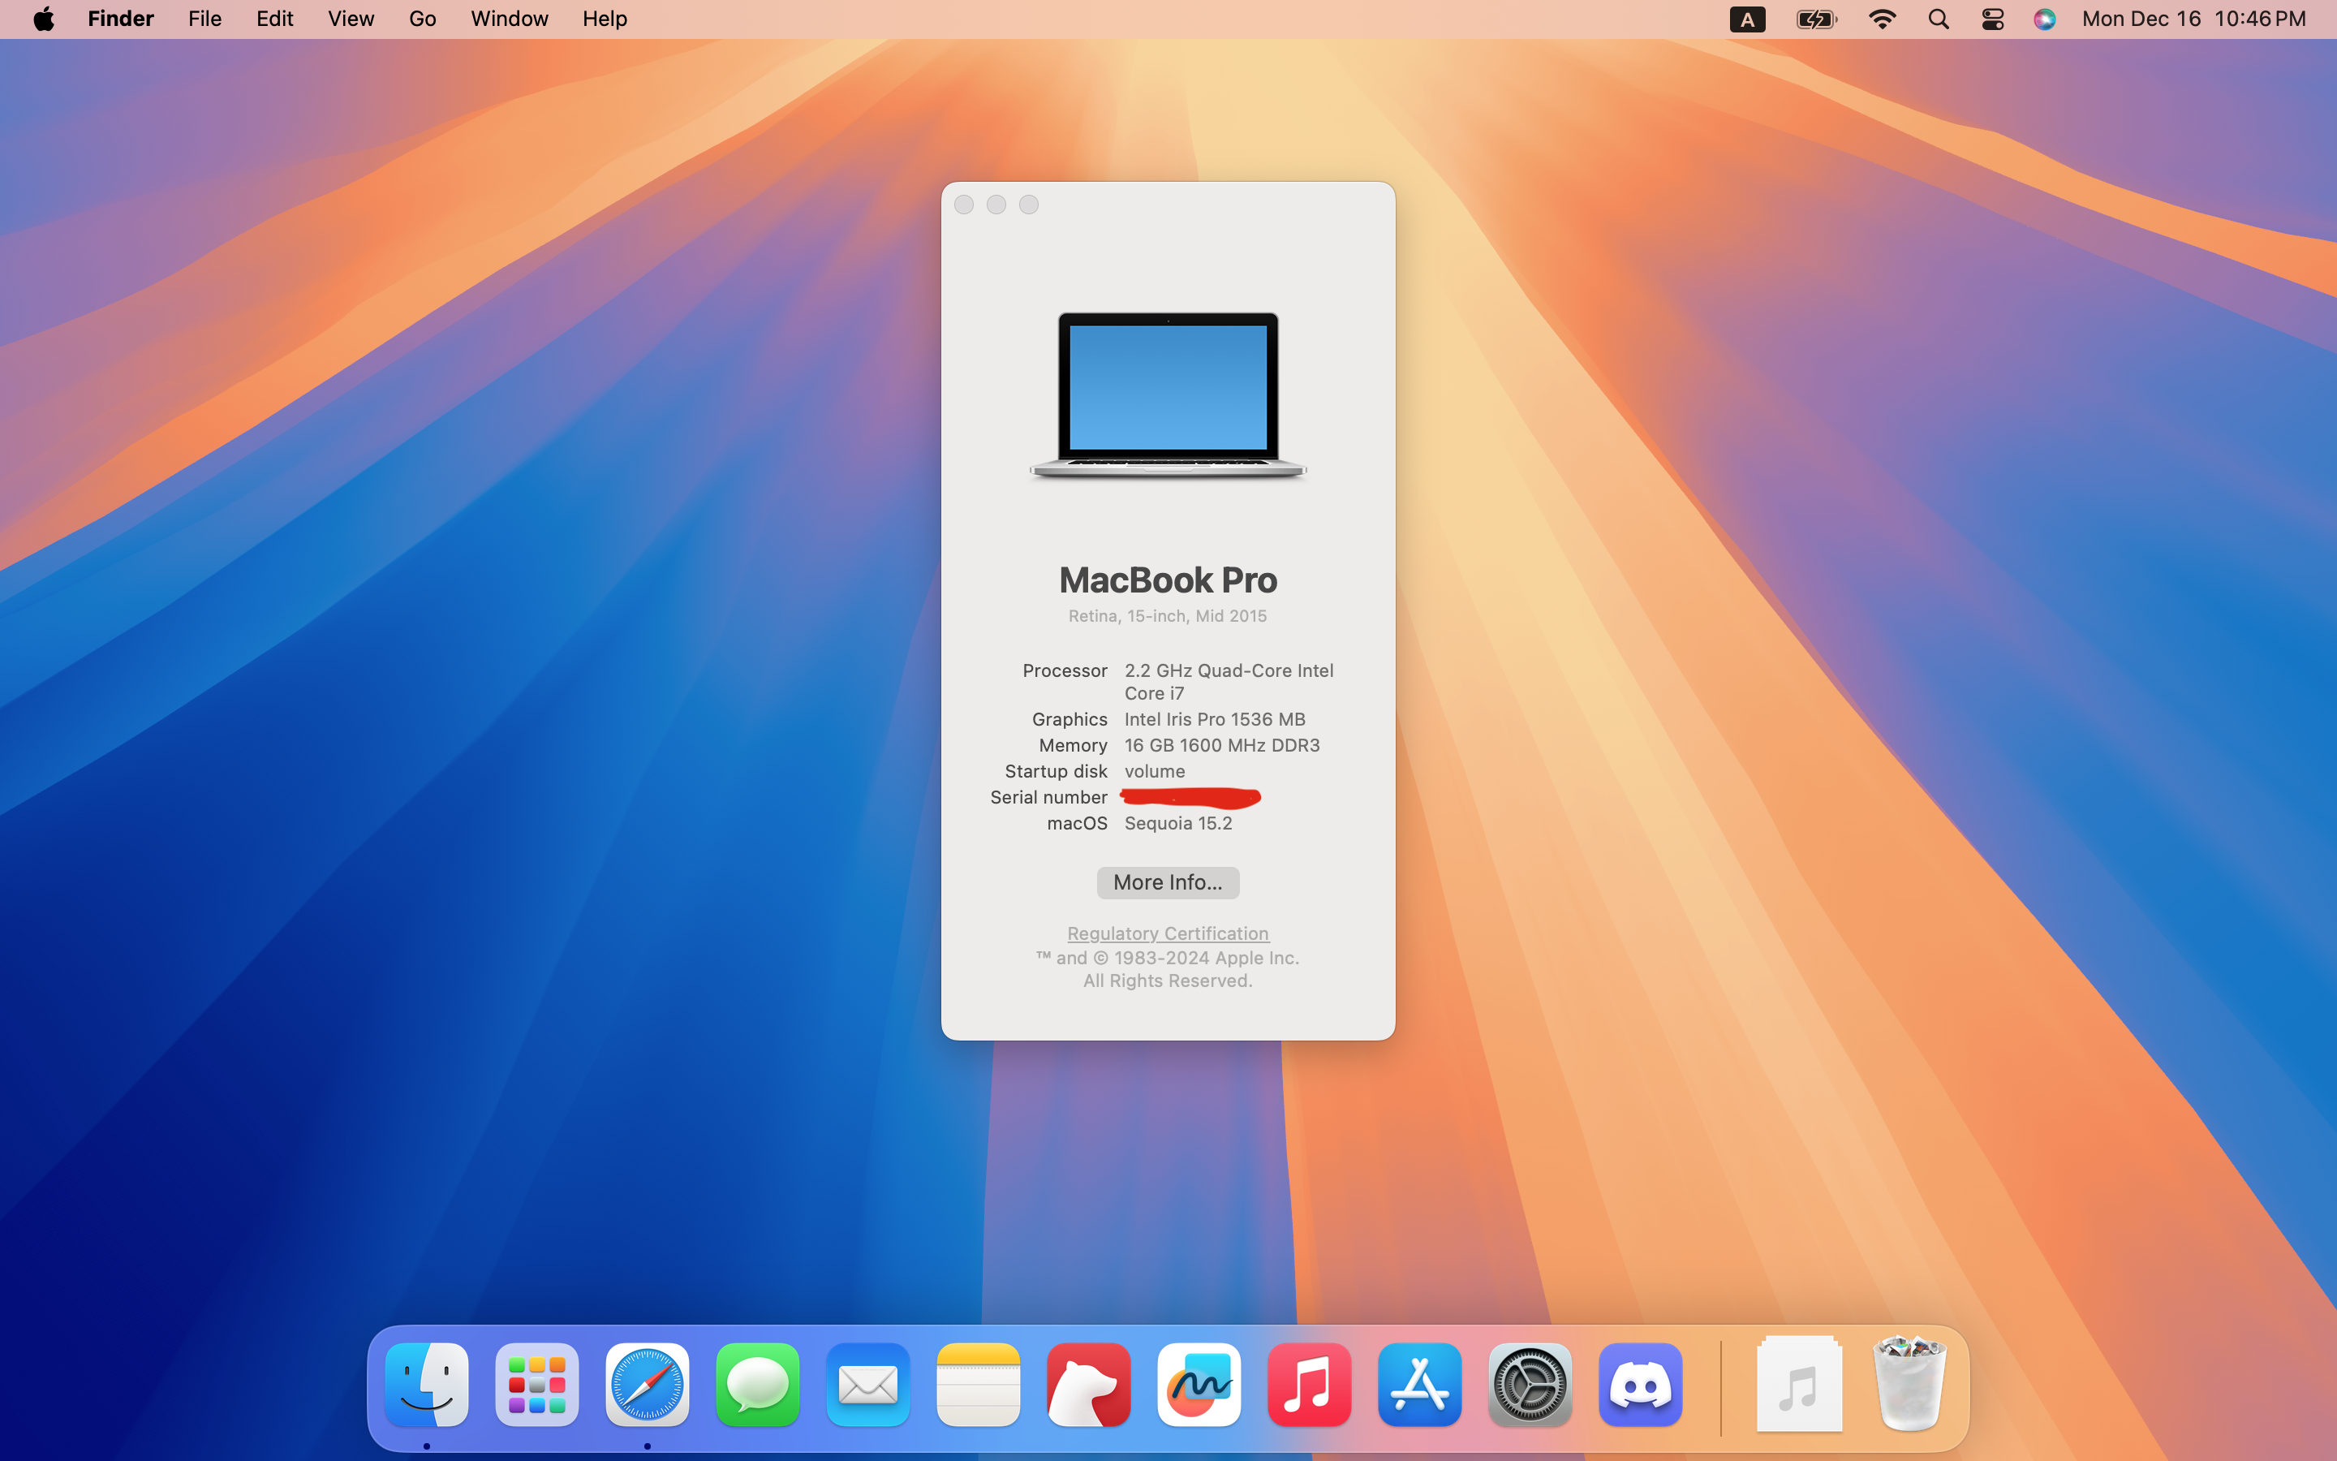Launch System Settings from the Dock
Image resolution: width=2337 pixels, height=1461 pixels.
click(1529, 1384)
